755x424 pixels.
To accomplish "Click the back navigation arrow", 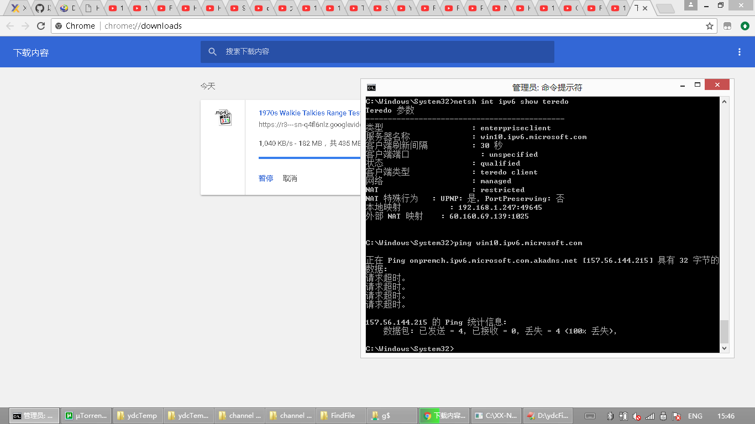I will pos(10,25).
